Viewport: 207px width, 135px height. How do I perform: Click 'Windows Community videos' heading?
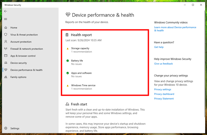171,23
